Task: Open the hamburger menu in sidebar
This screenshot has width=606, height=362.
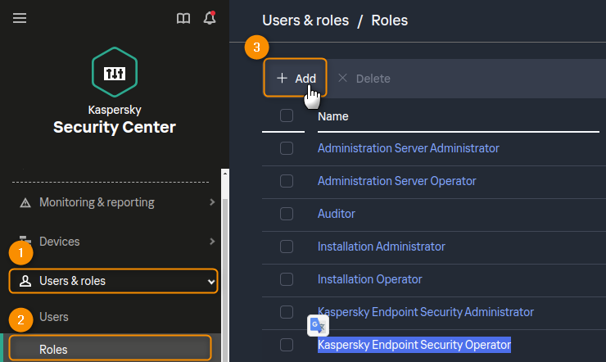Action: coord(20,19)
